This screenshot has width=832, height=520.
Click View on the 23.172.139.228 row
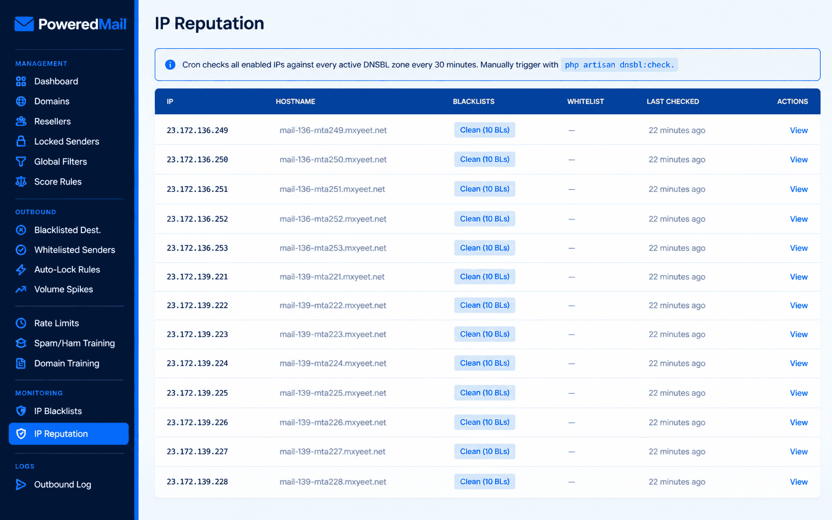point(798,482)
